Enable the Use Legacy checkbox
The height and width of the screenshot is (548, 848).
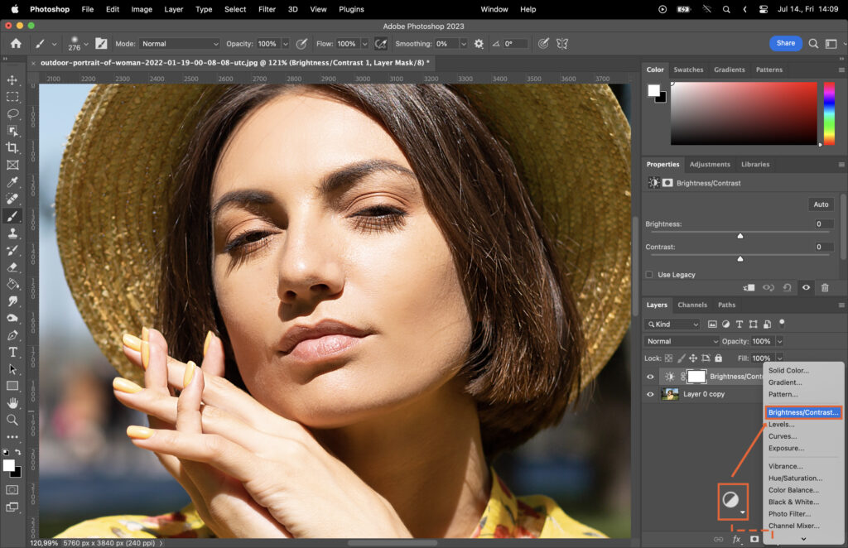[648, 274]
